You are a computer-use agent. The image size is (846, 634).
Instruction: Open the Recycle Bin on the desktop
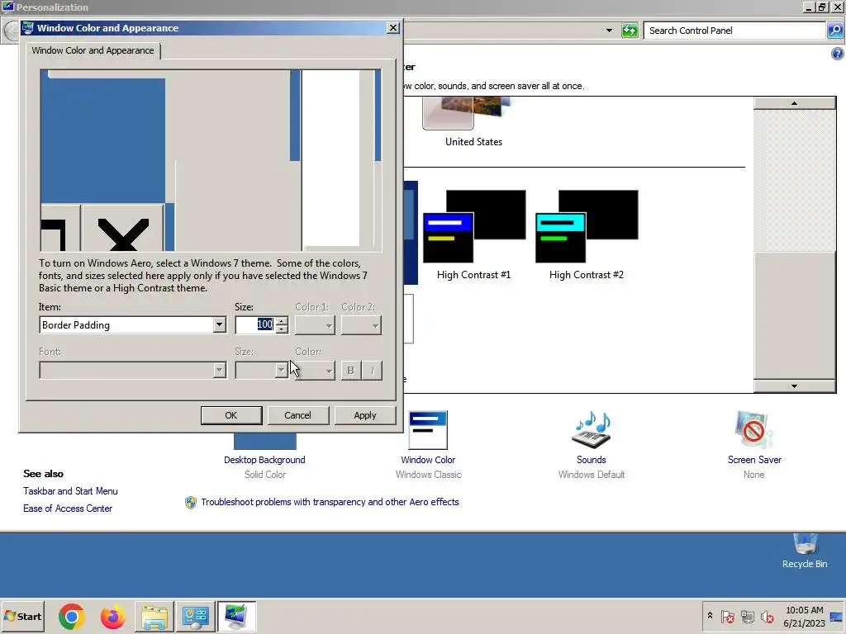(x=805, y=551)
